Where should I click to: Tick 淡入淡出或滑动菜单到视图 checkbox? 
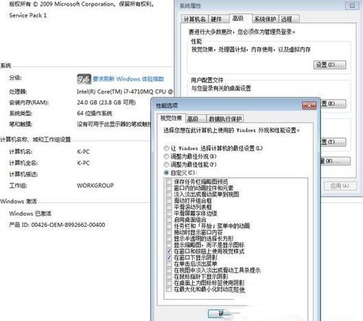169,195
